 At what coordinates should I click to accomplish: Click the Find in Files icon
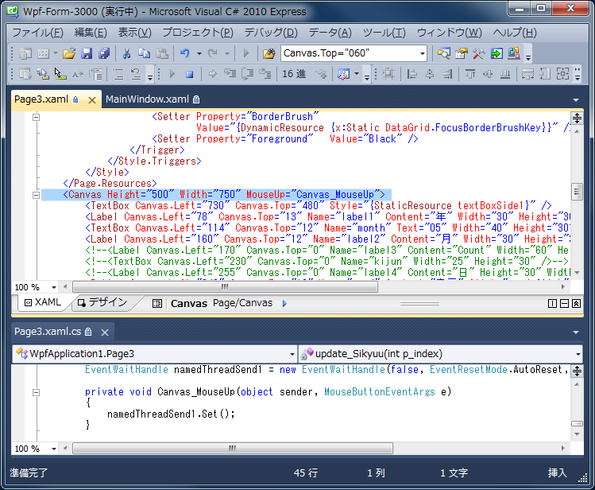click(269, 53)
